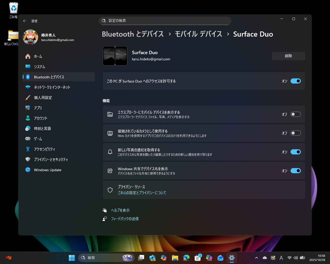Viewport: 330px width, 264px height.
Task: Turn off PC access to Surface Duo
Action: click(296, 81)
